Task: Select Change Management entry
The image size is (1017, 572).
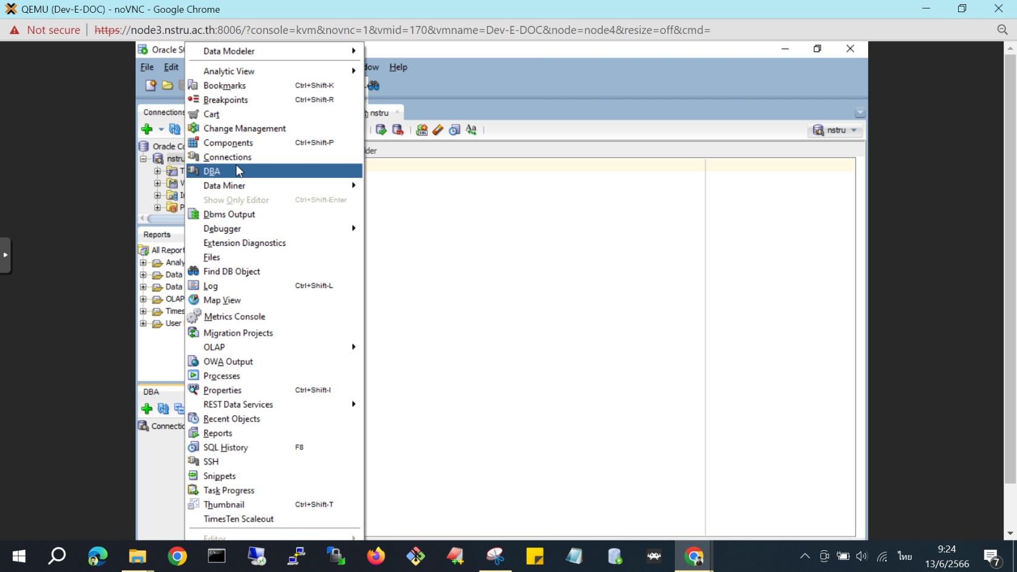Action: coord(274,128)
